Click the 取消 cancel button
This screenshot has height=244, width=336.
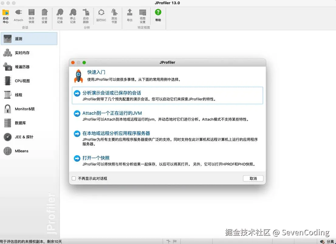tap(253, 178)
